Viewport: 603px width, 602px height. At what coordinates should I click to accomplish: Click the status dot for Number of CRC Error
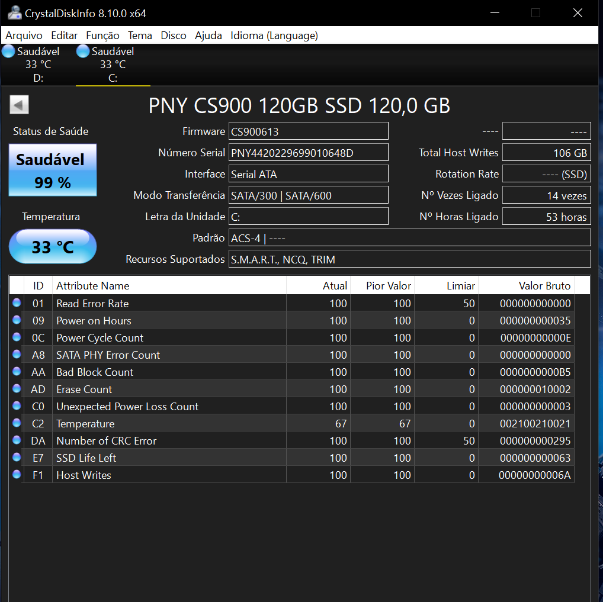point(17,440)
